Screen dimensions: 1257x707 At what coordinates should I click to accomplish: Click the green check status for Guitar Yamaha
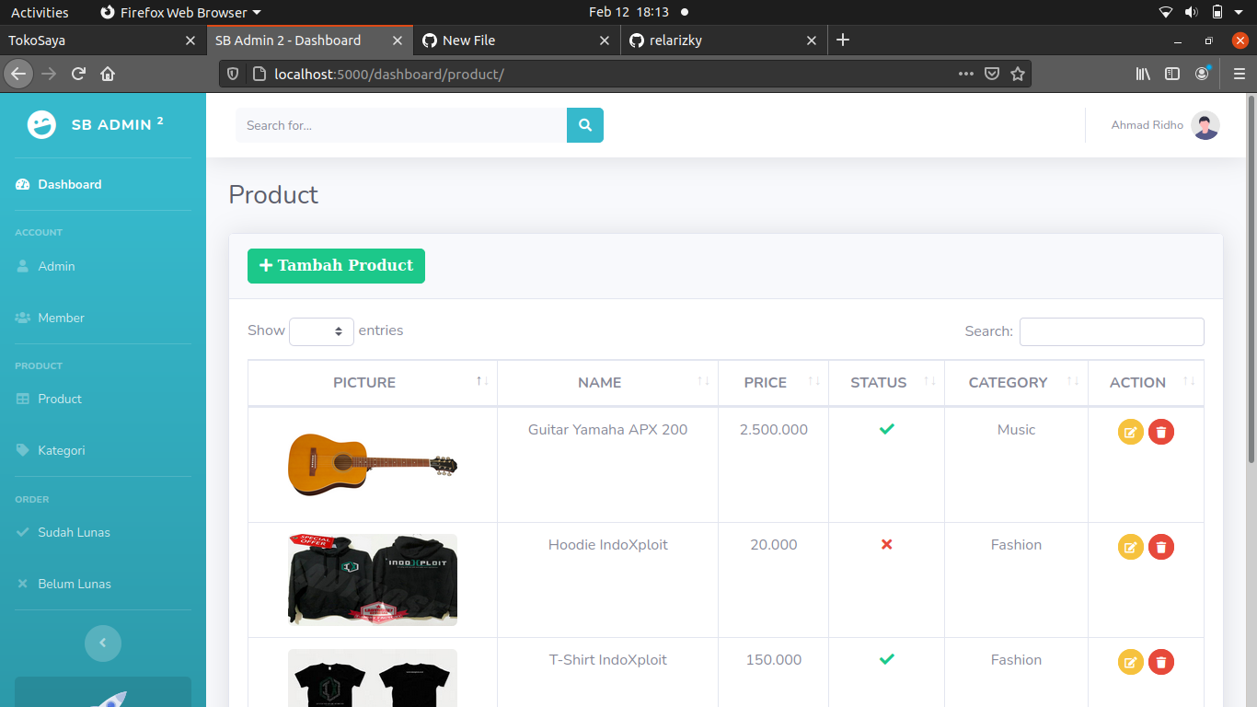(x=887, y=429)
